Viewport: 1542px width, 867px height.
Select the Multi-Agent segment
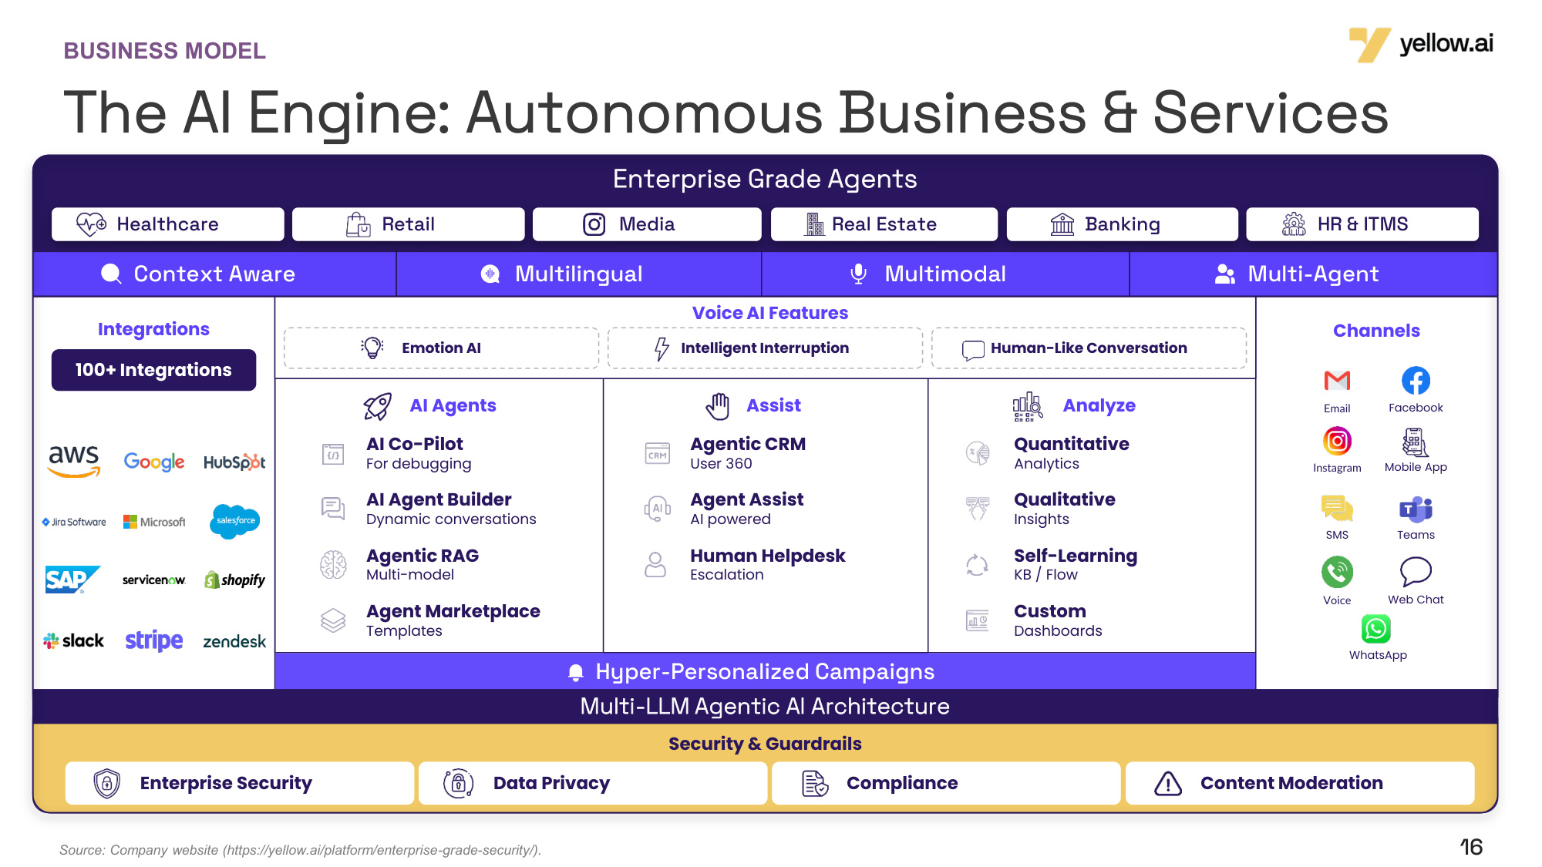pos(1313,274)
